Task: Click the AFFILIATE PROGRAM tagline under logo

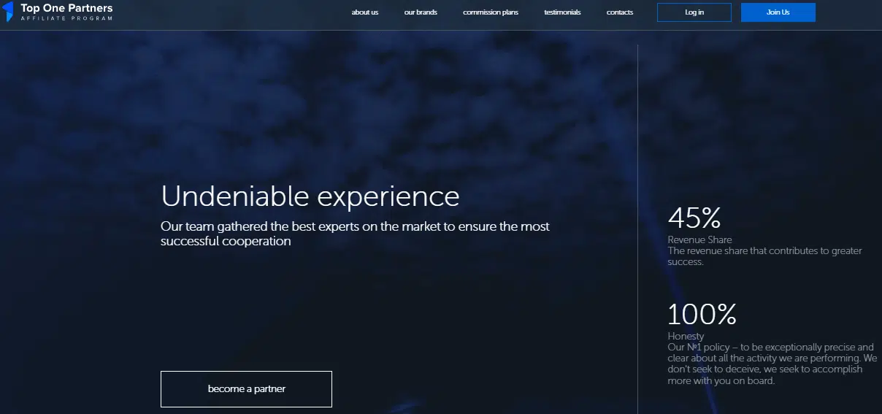Action: [x=67, y=18]
